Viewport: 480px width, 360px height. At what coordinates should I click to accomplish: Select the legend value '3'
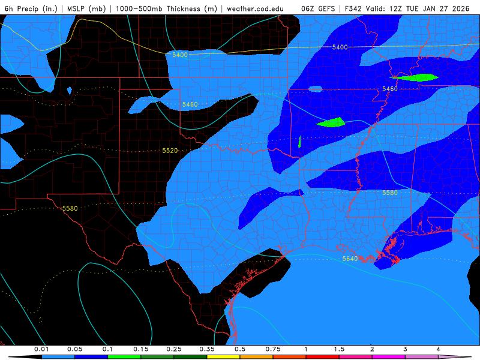tap(405, 349)
